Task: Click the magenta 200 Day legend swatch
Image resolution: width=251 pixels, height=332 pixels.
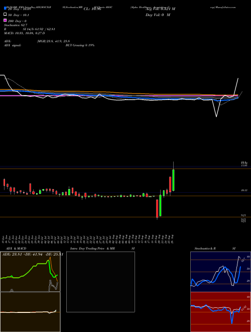Action: (5, 20)
